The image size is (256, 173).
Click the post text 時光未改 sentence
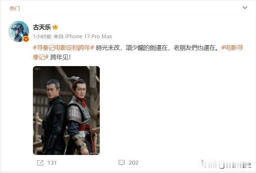point(158,48)
